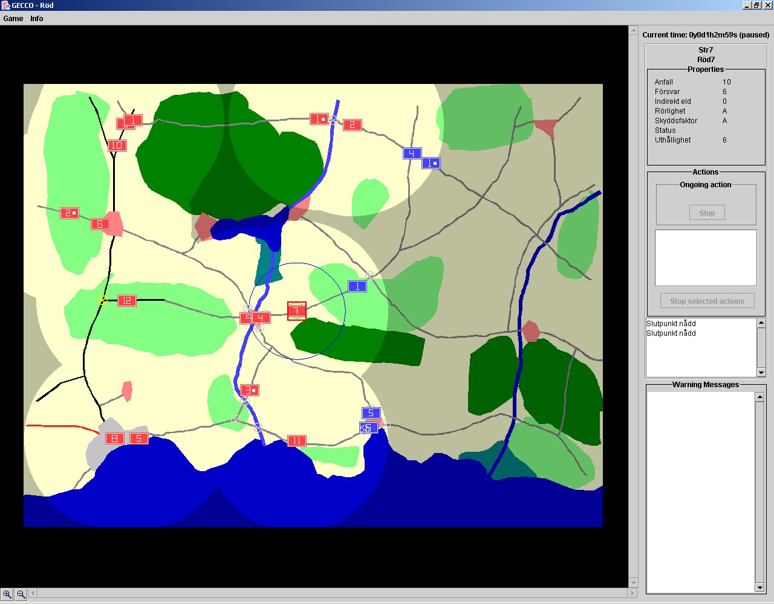774x604 pixels.
Task: Select red unit 10 on the map
Action: [117, 146]
